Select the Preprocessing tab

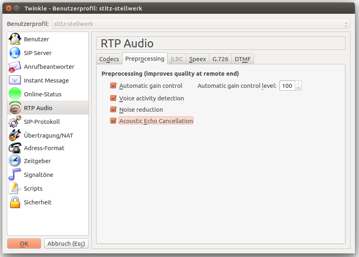(x=145, y=59)
